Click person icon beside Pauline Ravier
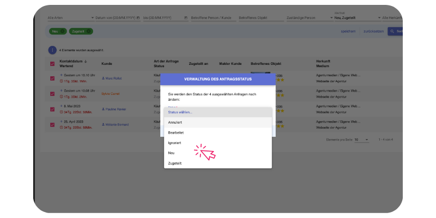436x218 pixels. pyautogui.click(x=103, y=110)
